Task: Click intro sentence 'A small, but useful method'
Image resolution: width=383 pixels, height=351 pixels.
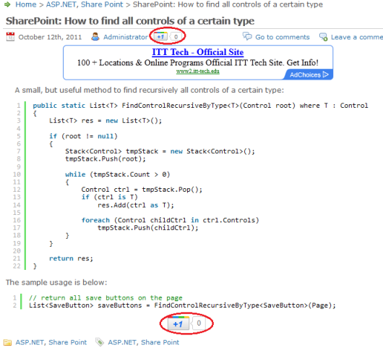Action: click(x=150, y=90)
